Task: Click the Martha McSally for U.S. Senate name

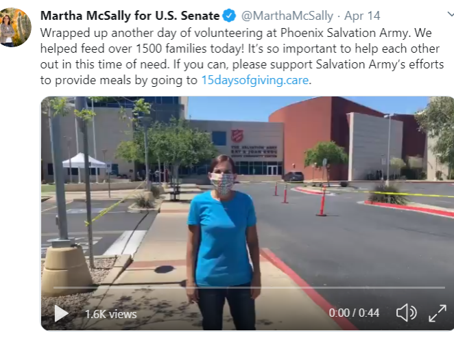Action: pos(130,16)
